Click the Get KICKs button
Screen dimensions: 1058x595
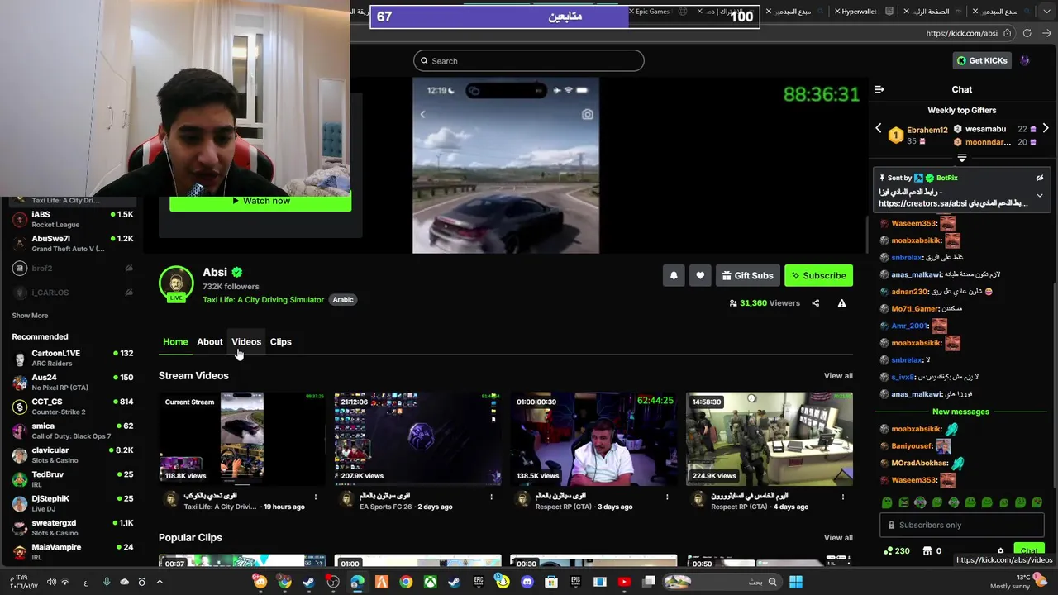[x=982, y=60]
